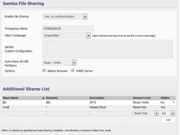This screenshot has width=180, height=135.
Task: Click the Read / Write access cell for jffs
Action: [x=146, y=102]
